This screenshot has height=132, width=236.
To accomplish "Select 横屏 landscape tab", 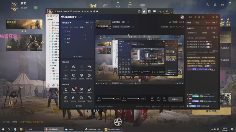I will (87, 23).
